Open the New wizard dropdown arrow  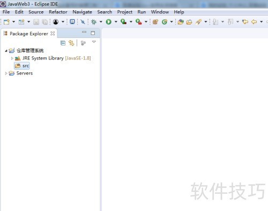click(x=13, y=22)
